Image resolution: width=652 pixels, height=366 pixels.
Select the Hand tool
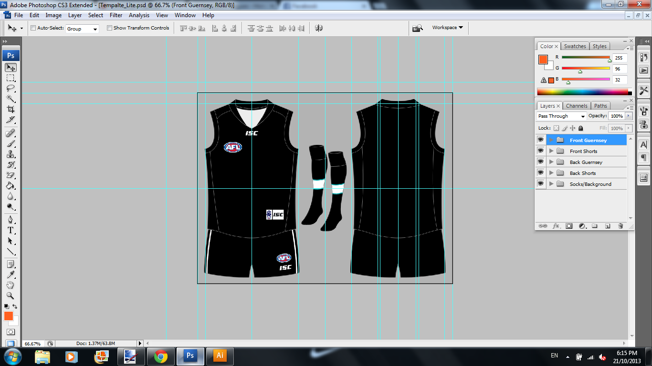11,285
